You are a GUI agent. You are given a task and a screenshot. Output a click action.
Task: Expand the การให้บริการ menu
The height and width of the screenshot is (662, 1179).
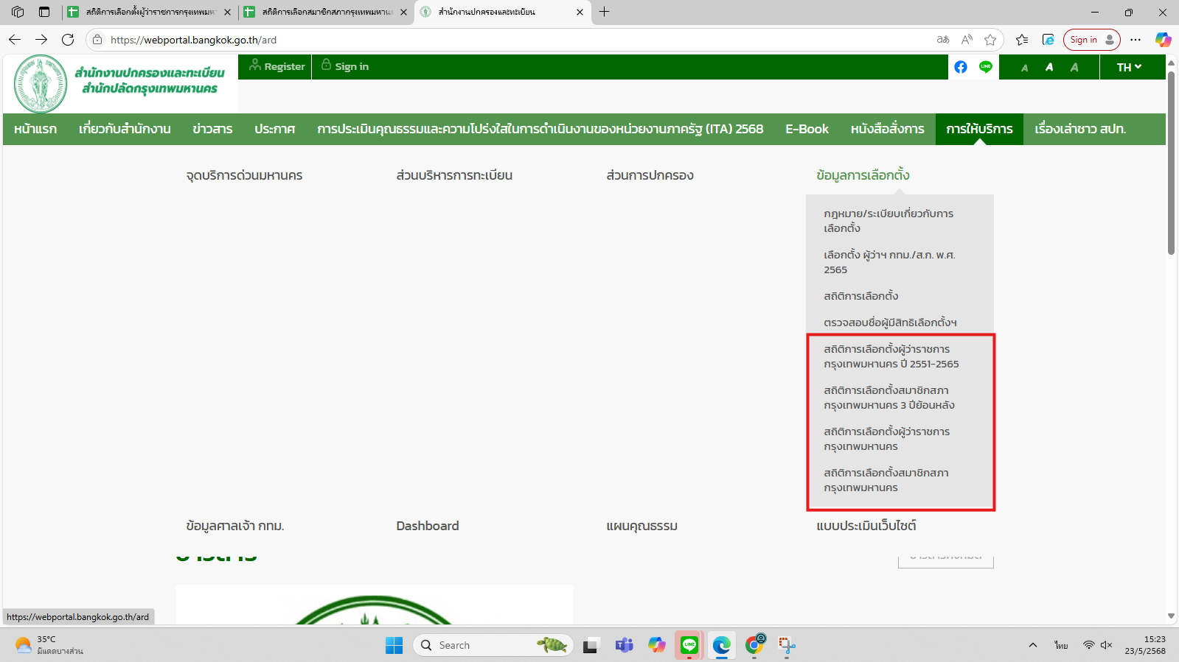[x=979, y=129]
